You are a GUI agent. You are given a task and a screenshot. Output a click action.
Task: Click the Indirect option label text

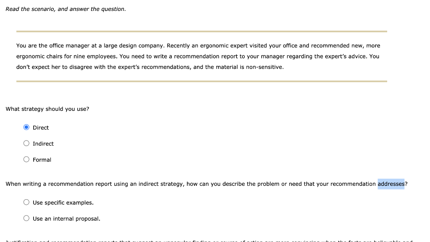43,143
